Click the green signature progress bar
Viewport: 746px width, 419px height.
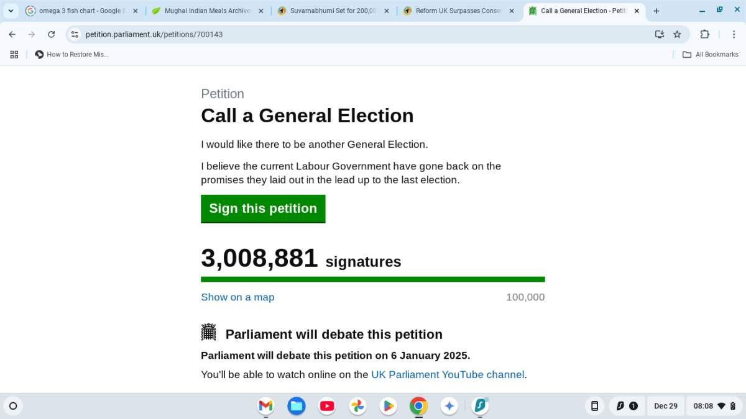click(x=372, y=279)
